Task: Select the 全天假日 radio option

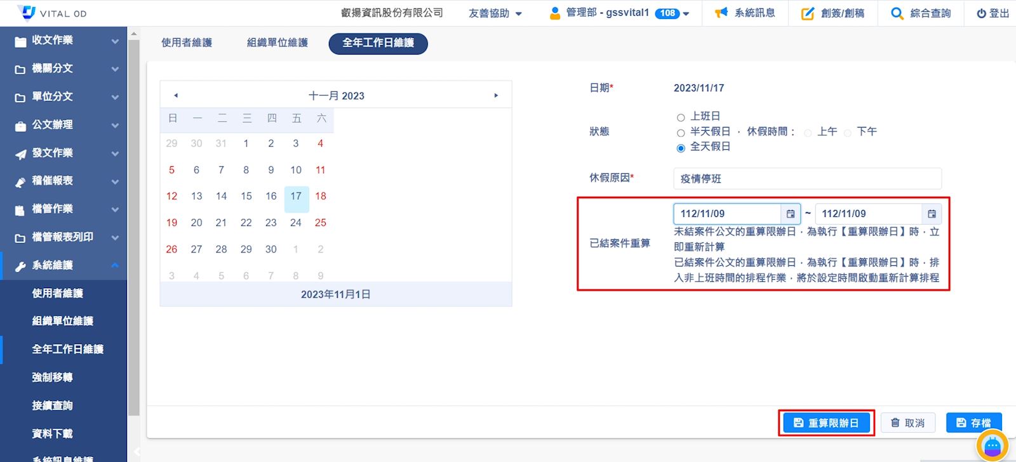Action: tap(681, 148)
